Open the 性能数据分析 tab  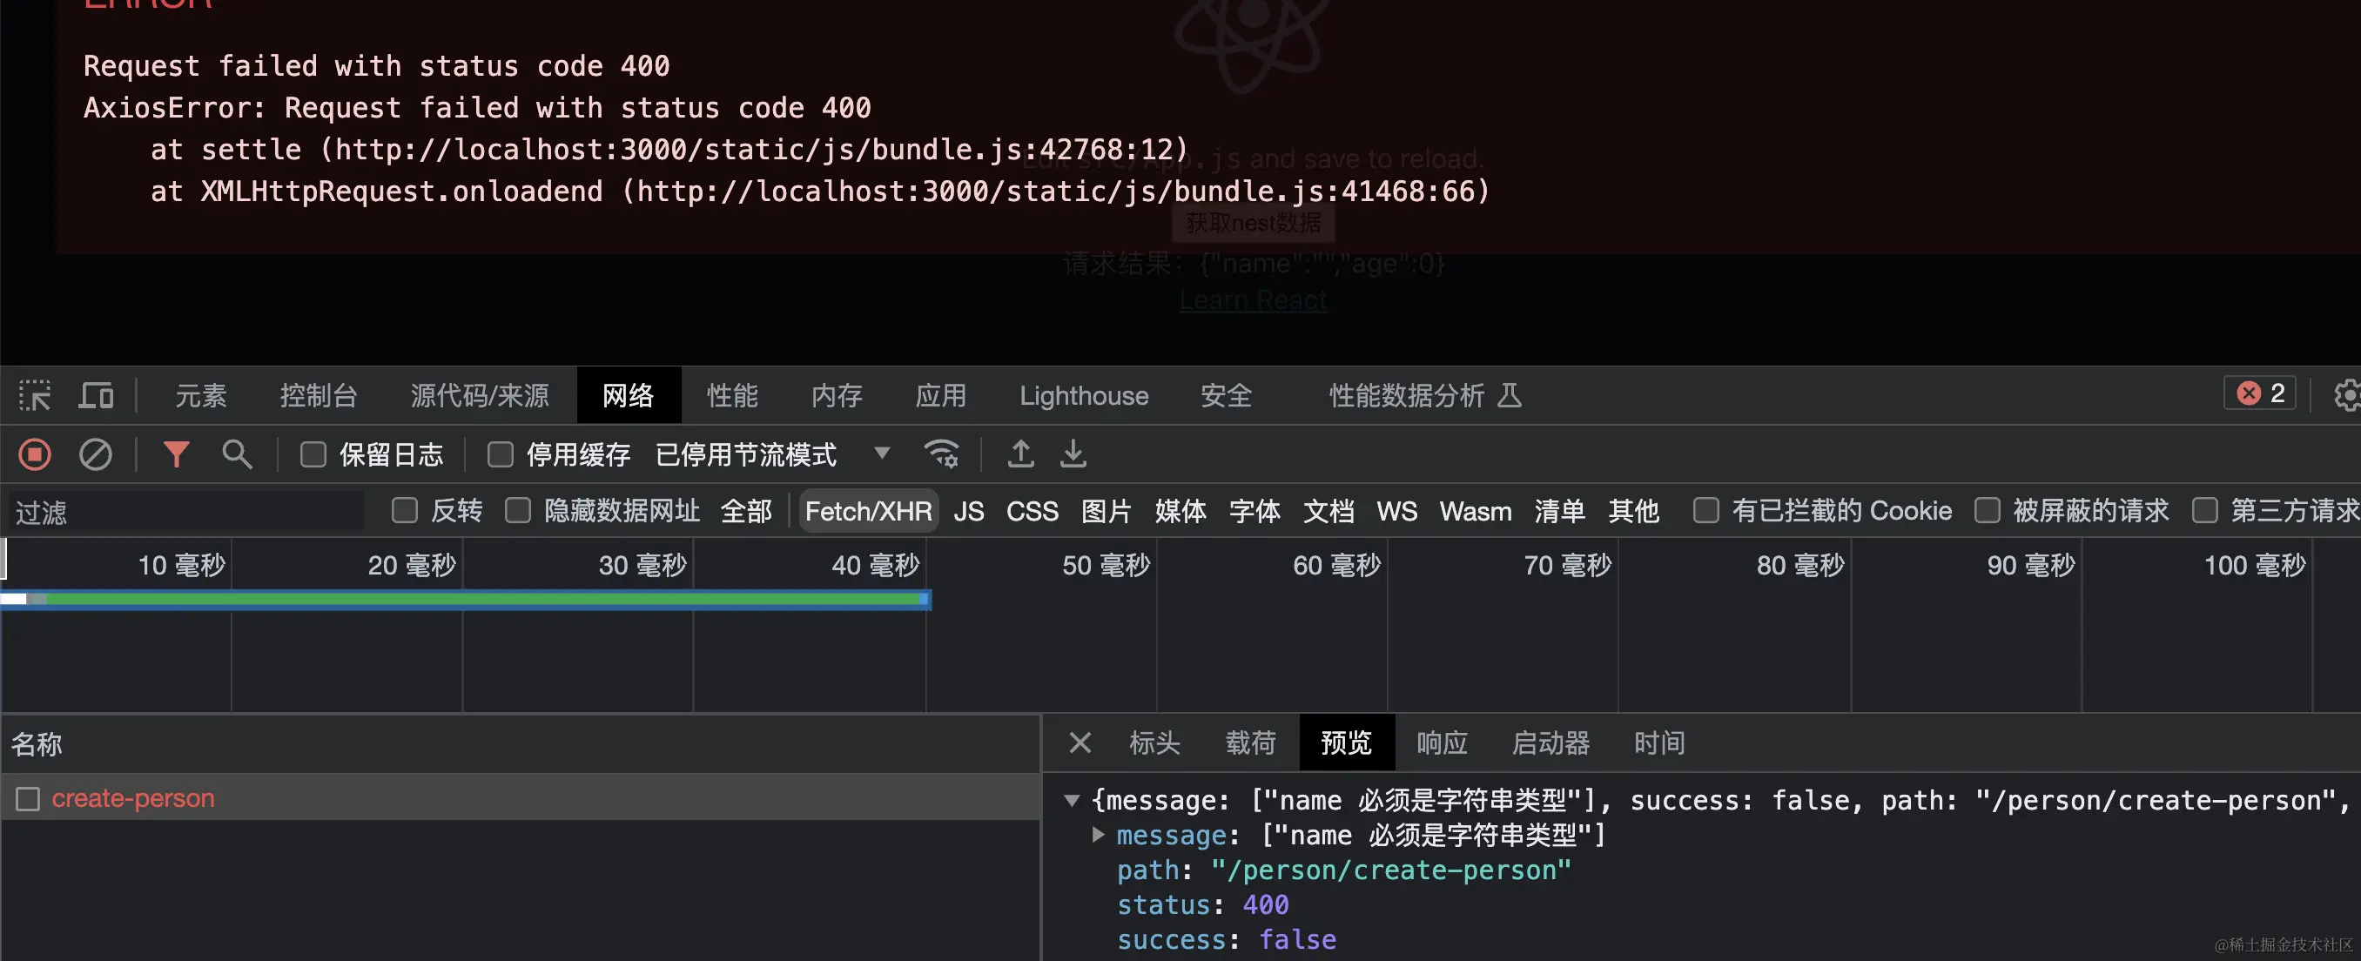pos(1424,396)
